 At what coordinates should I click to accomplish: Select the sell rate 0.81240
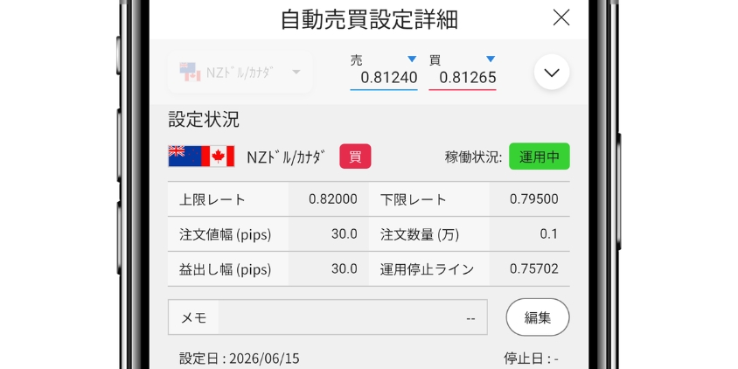[389, 78]
